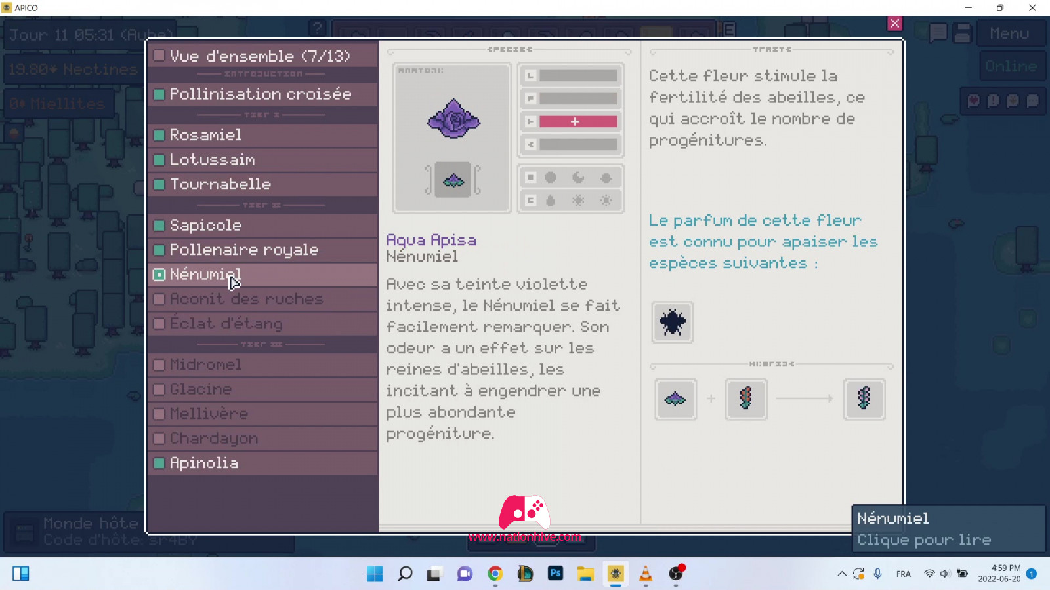Click the FRA language indicator
1050x590 pixels.
point(904,574)
